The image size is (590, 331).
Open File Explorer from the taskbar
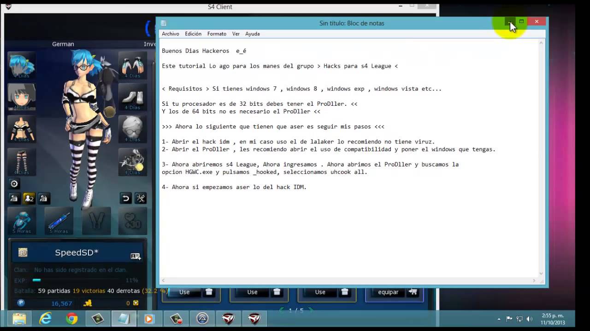tap(19, 319)
